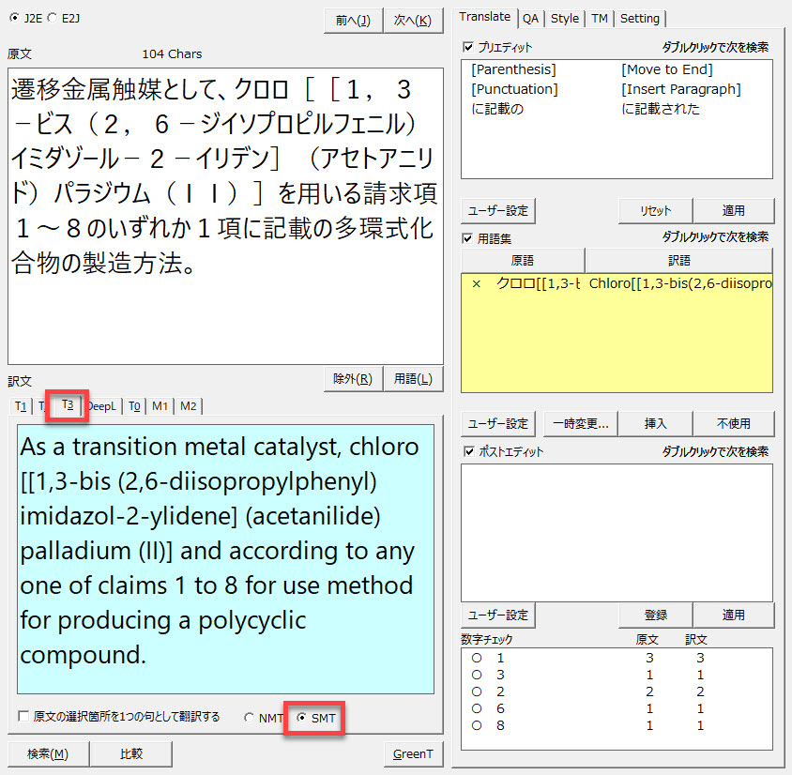Screen dimensions: 792x775
Task: Click inside the source text box
Action: [225, 216]
